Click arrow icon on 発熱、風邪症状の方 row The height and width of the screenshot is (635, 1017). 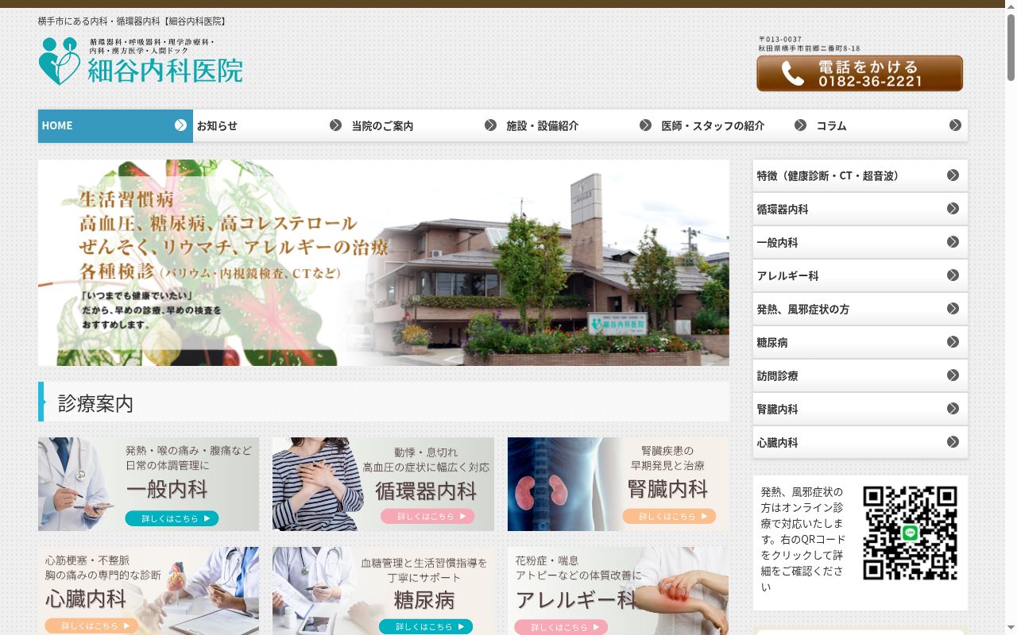tap(953, 309)
